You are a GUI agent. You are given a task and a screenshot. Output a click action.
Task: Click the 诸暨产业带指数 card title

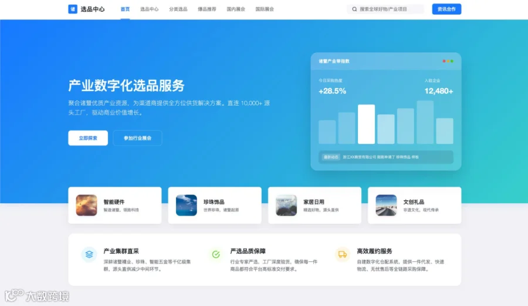click(334, 61)
